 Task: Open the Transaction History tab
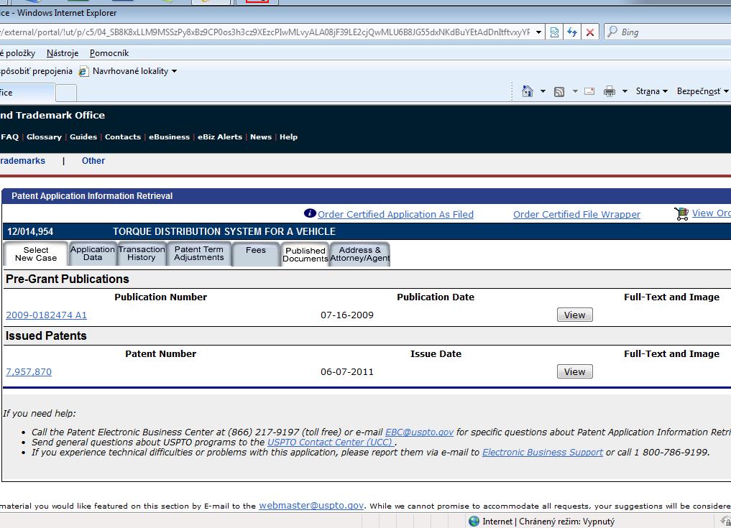(142, 254)
